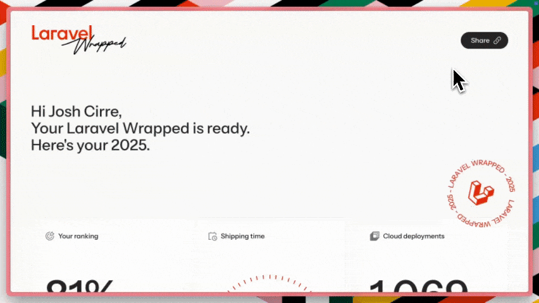Click the Your ranking target icon
The width and height of the screenshot is (539, 303).
coord(50,236)
